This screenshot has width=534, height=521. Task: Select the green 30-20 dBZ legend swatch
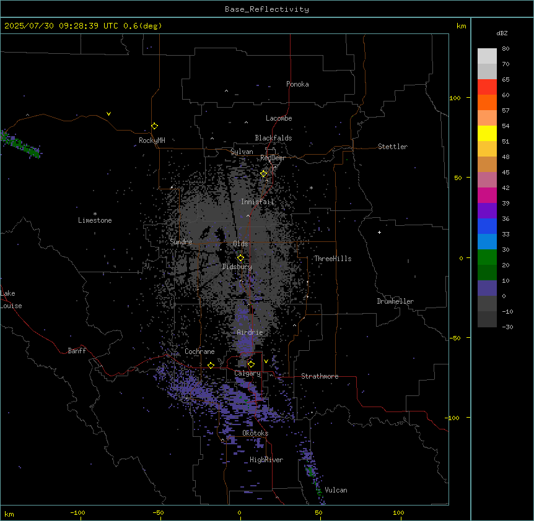click(x=487, y=257)
